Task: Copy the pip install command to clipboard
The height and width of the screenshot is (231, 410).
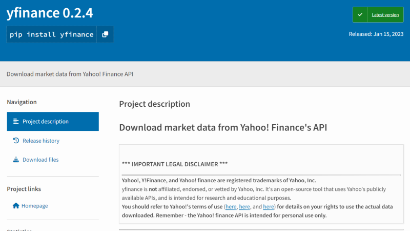Action: tap(105, 34)
